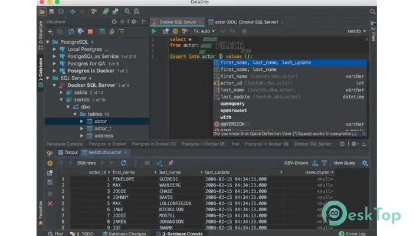Toggle the Favorites side panel
Screen dimensions: 413x236
point(41,213)
